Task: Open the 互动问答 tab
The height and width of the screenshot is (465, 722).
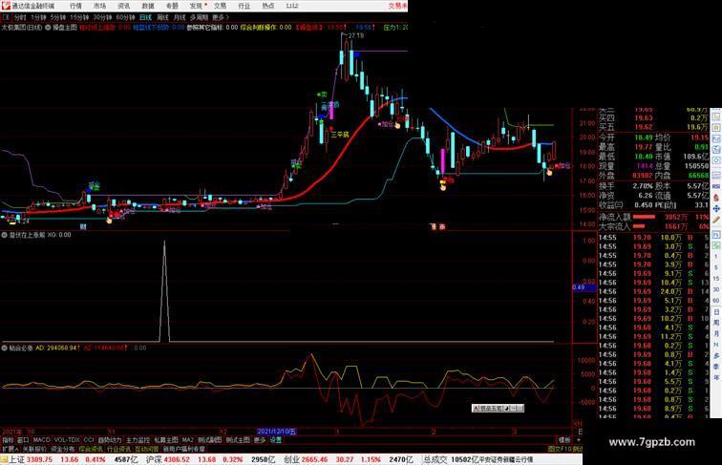Action: pos(147,449)
